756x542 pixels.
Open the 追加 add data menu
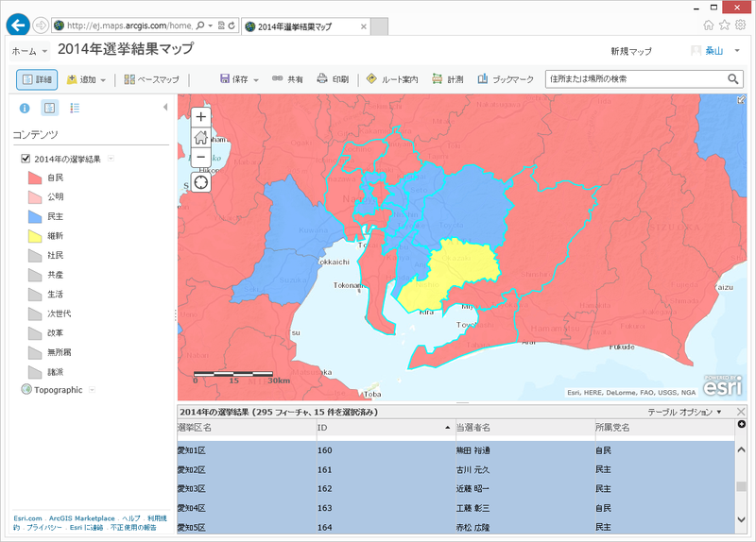[x=86, y=79]
